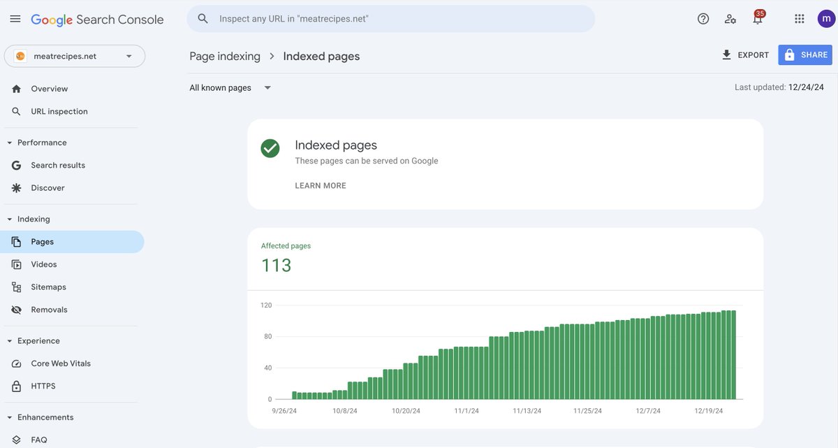Click the Removals eye icon
This screenshot has width=838, height=448.
tap(15, 308)
